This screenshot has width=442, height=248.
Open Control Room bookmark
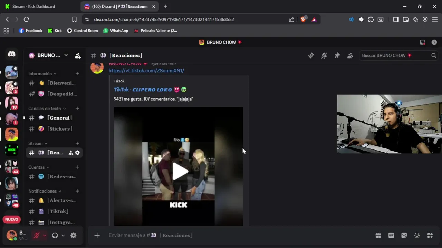[x=82, y=31]
